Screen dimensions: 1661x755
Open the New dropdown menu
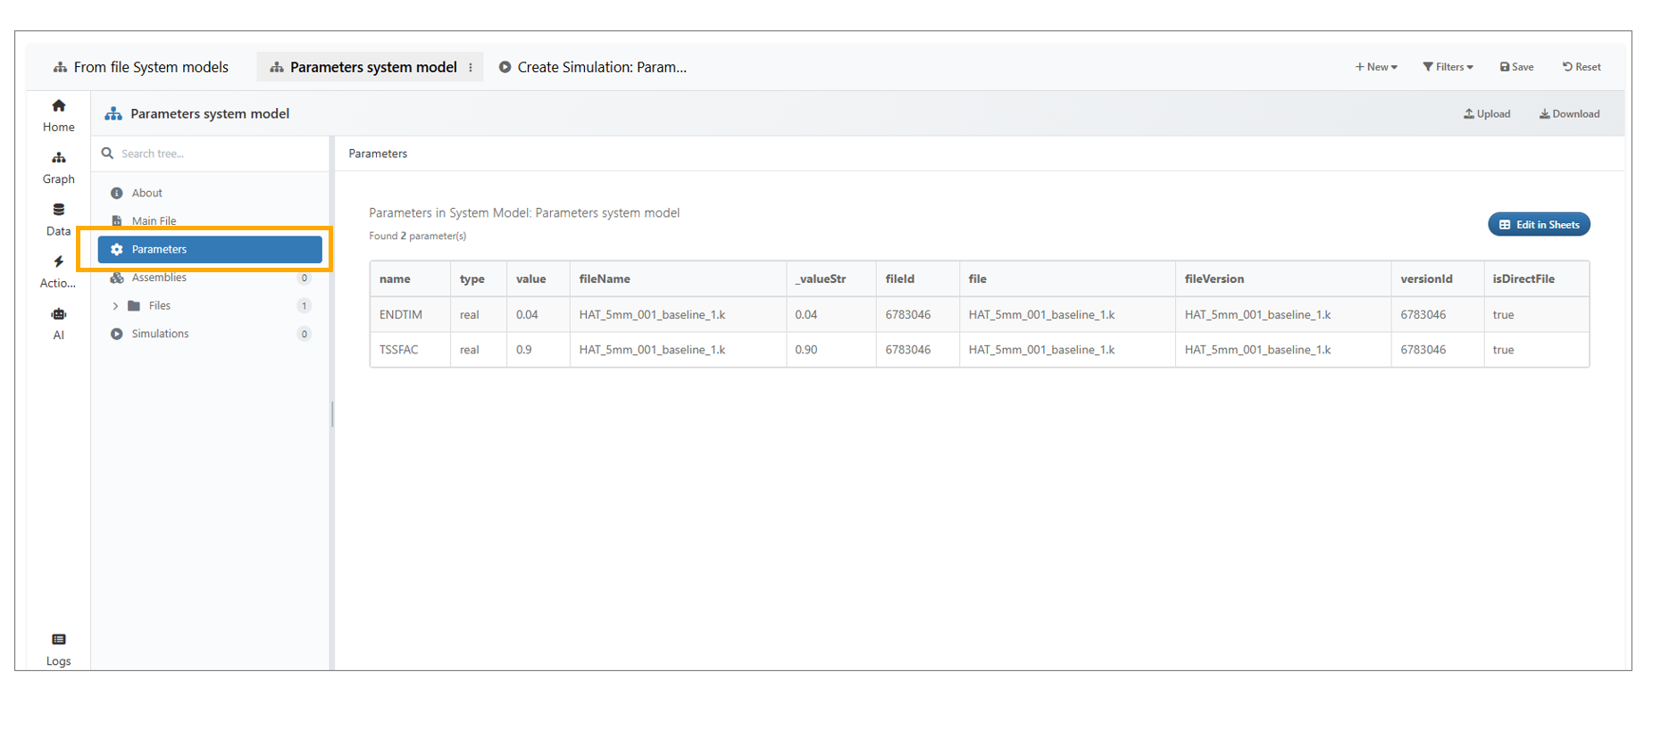point(1376,67)
